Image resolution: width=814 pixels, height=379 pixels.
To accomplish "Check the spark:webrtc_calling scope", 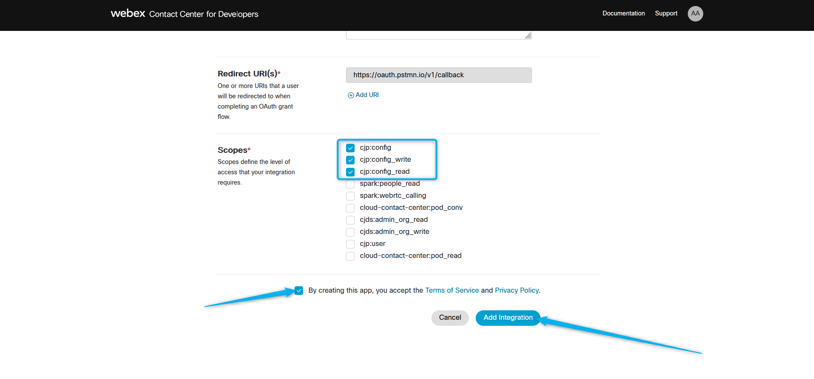I will pyautogui.click(x=350, y=196).
